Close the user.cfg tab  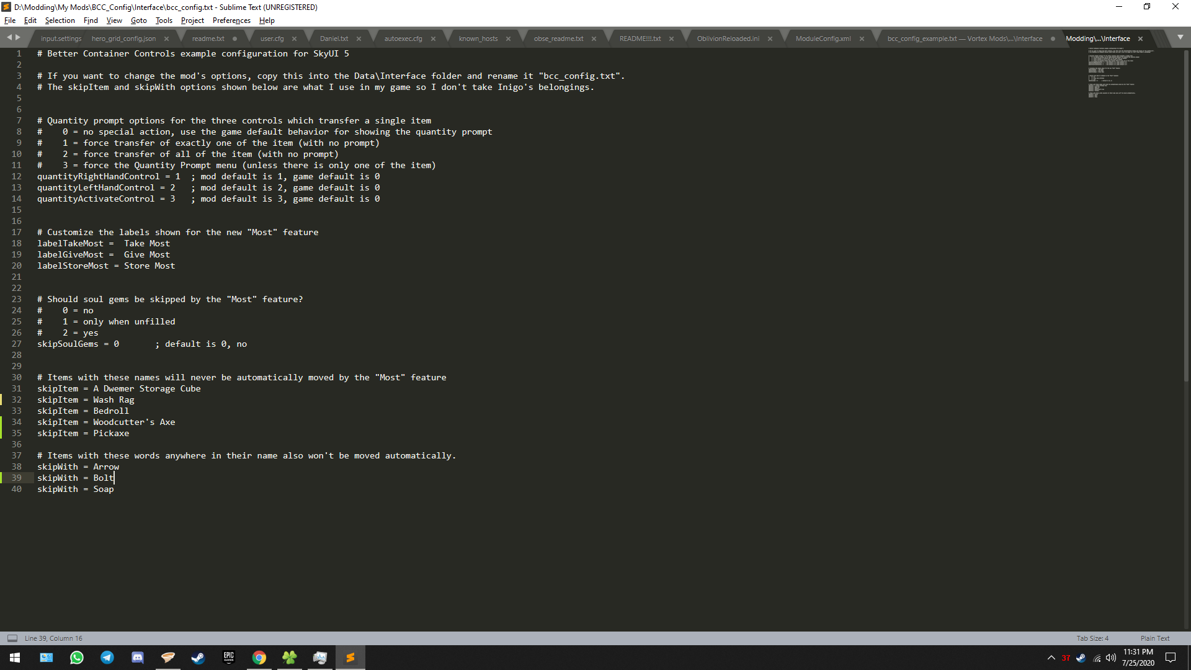pos(294,39)
